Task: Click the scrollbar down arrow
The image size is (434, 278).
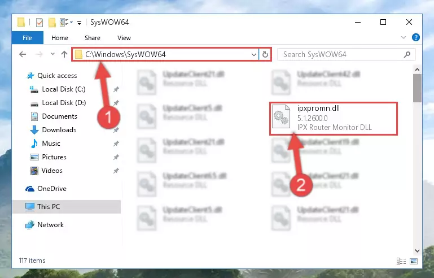Action: pyautogui.click(x=417, y=251)
